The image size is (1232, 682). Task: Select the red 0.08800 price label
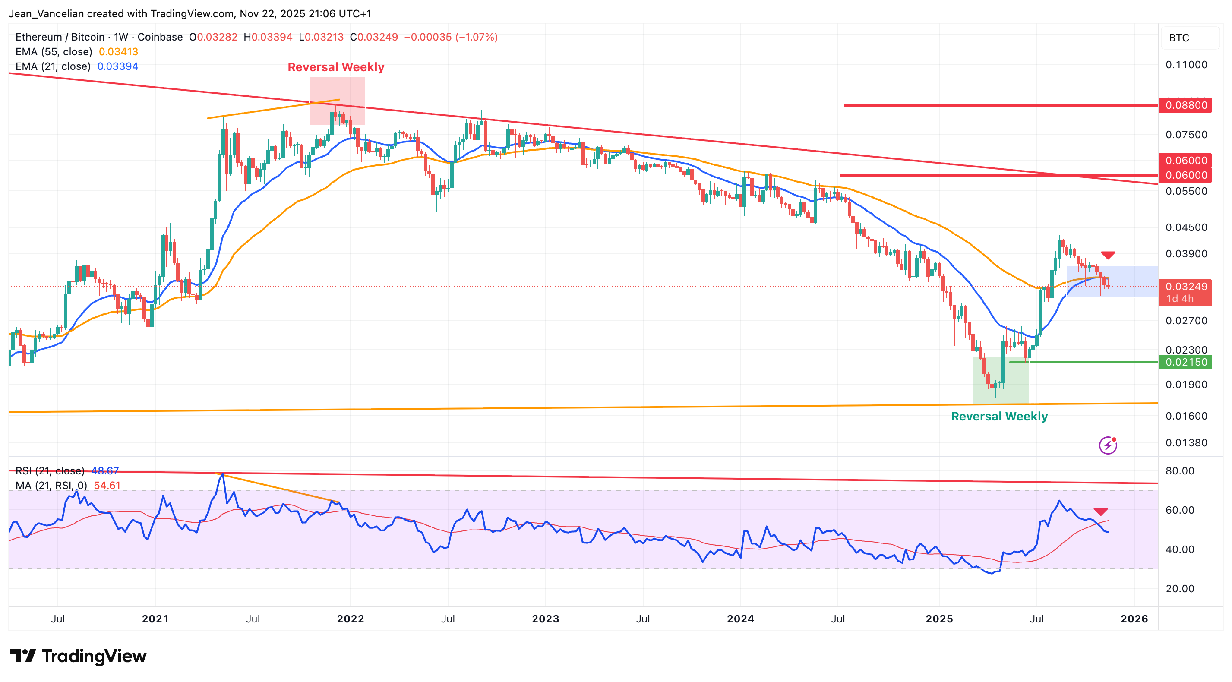point(1185,105)
